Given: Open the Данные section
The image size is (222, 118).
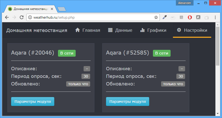Looking at the screenshot, I should [120, 30].
